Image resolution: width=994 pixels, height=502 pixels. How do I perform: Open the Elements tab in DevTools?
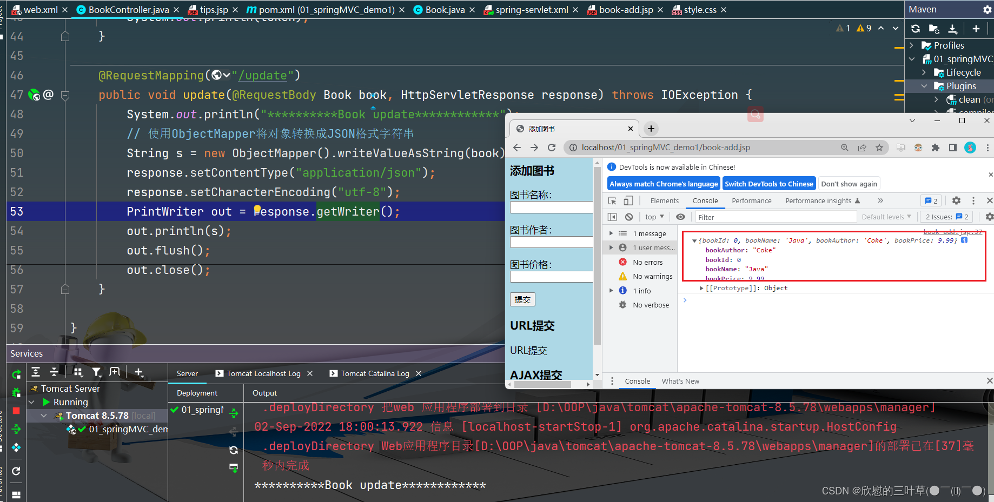pos(664,200)
